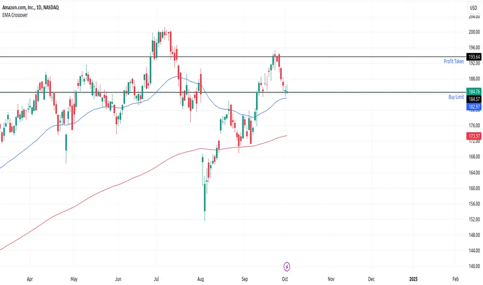Click the 148.00 price axis label
Image resolution: width=483 pixels, height=285 pixels.
pos(474,235)
